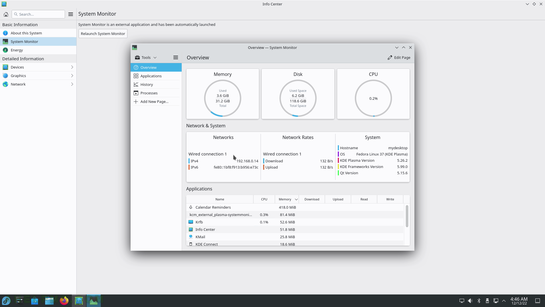Open the clock and calendar
The width and height of the screenshot is (545, 307).
(519, 301)
